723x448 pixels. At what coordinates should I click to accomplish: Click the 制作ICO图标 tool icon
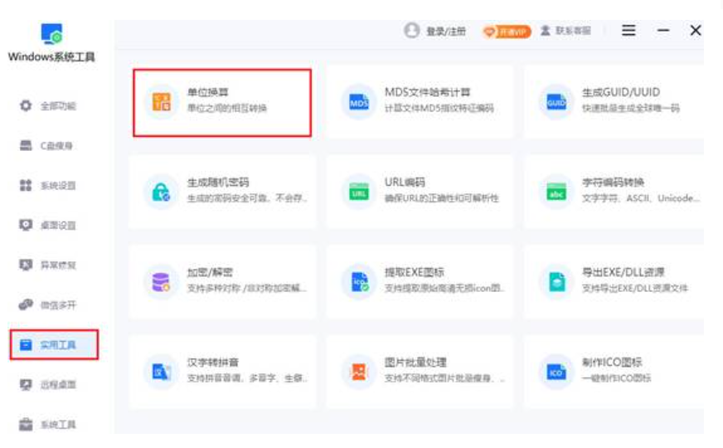(x=556, y=372)
